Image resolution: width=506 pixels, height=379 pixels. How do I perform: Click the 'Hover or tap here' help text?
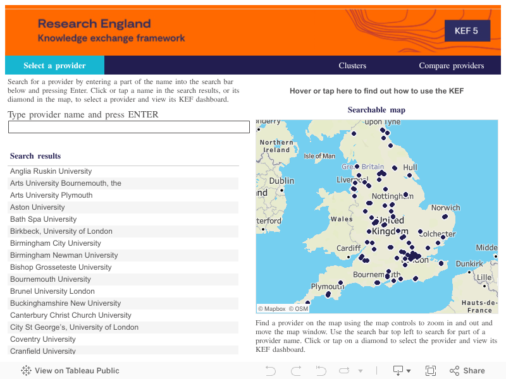click(376, 91)
